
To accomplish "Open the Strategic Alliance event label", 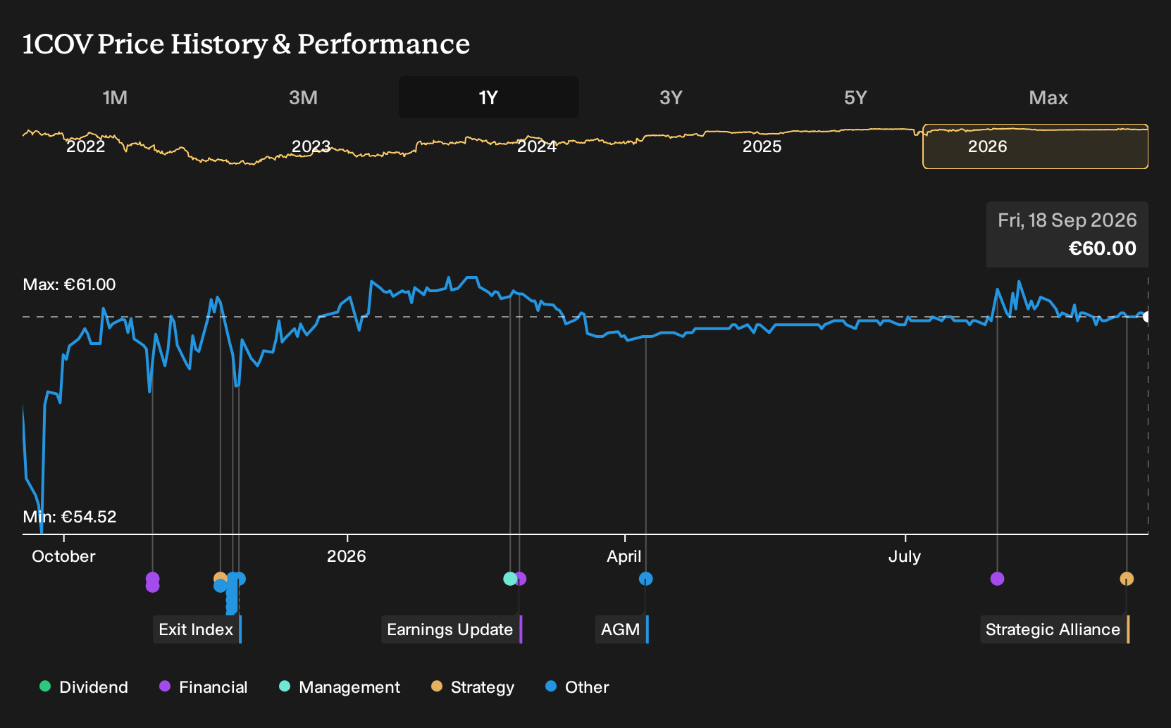I will point(1054,629).
